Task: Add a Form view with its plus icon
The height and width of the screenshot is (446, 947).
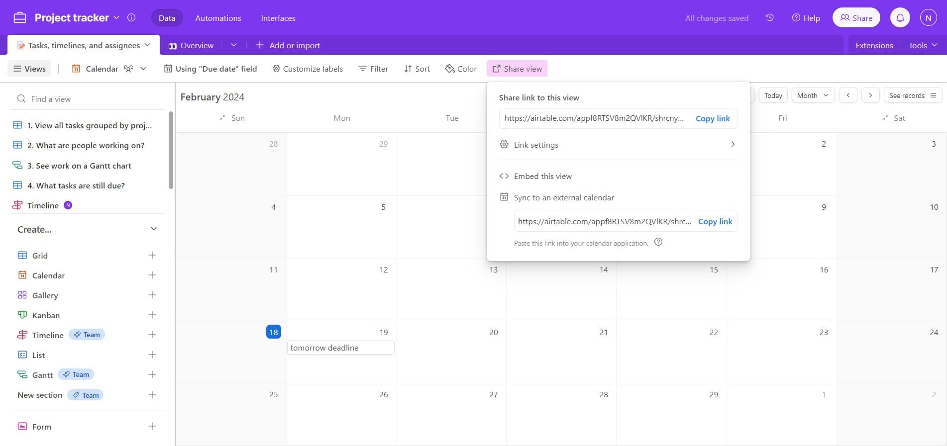Action: [152, 426]
